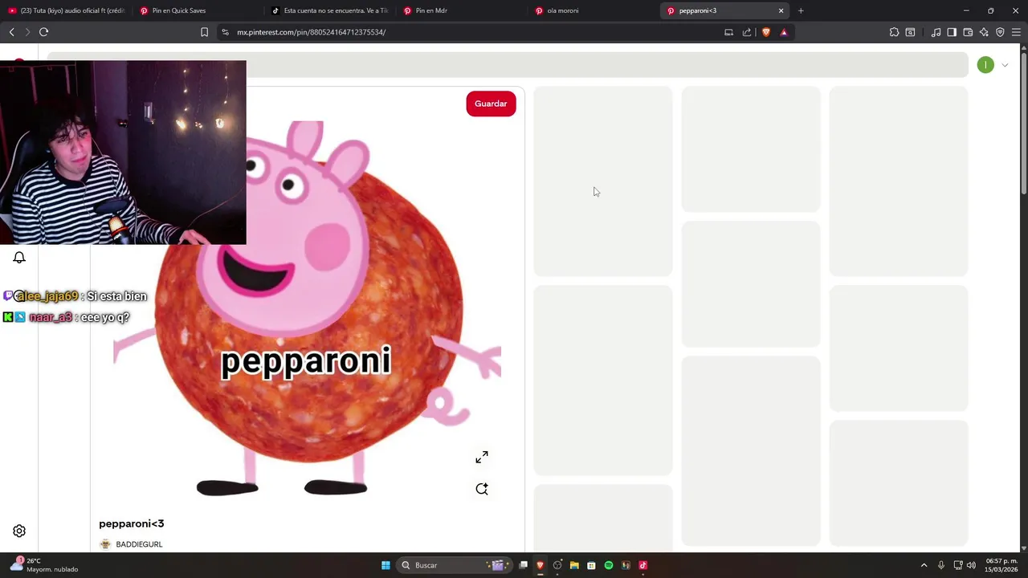The width and height of the screenshot is (1028, 578).
Task: Open a new browser tab
Action: (x=801, y=10)
